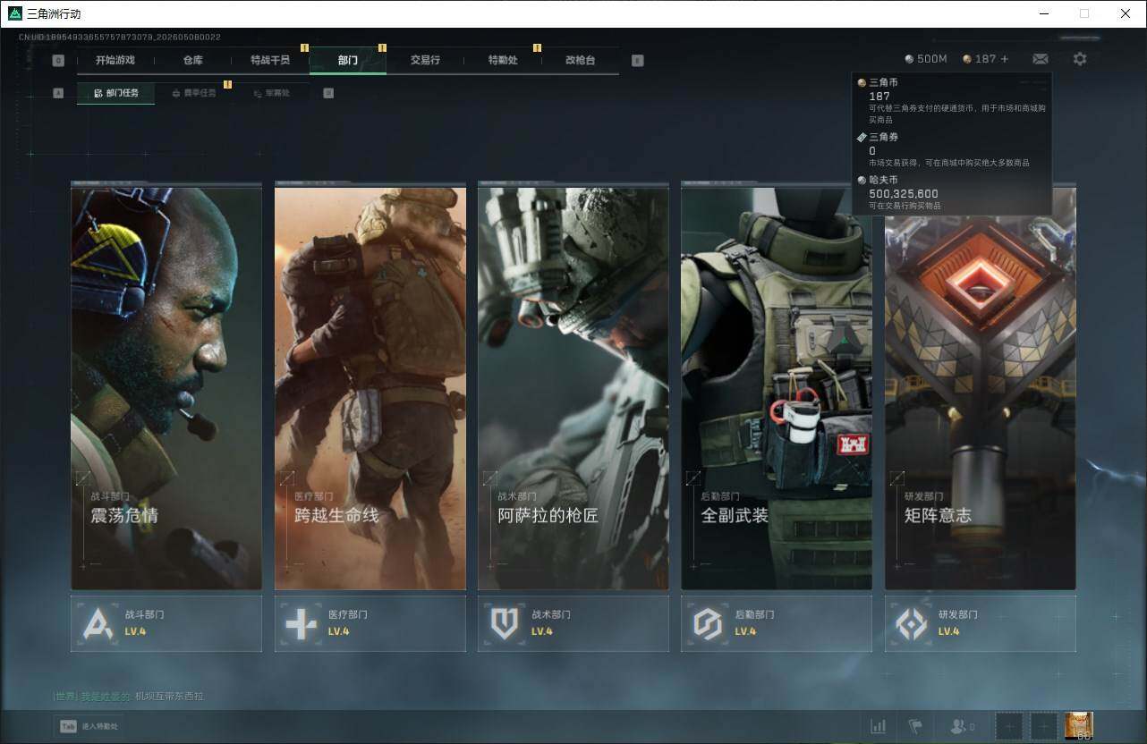Select the 军需处 sub-tab

click(271, 93)
